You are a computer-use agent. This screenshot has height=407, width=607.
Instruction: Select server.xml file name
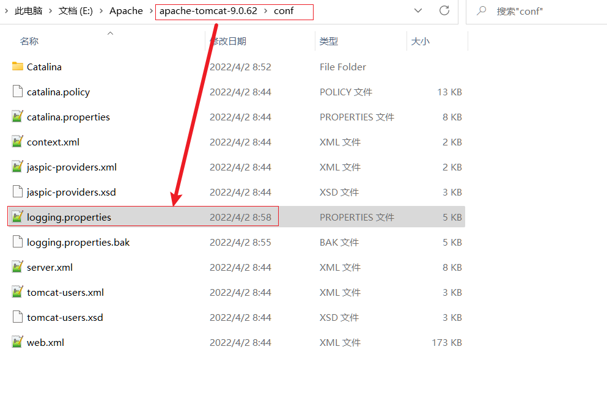(50, 267)
